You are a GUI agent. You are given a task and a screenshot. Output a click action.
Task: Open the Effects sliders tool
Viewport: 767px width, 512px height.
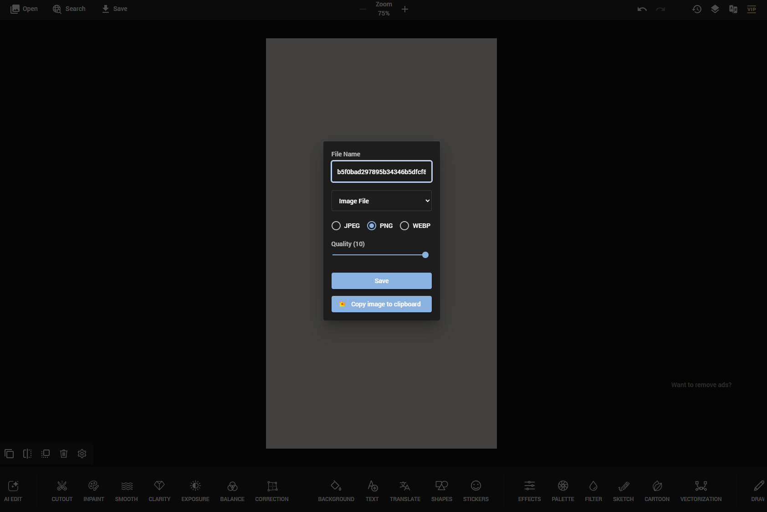point(530,491)
